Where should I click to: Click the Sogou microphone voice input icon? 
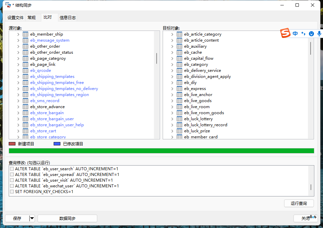319,34
